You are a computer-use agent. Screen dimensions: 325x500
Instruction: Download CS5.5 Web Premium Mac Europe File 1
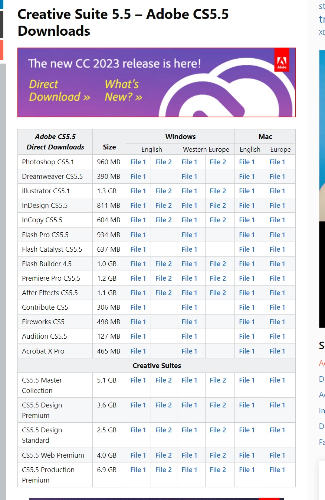coord(277,455)
